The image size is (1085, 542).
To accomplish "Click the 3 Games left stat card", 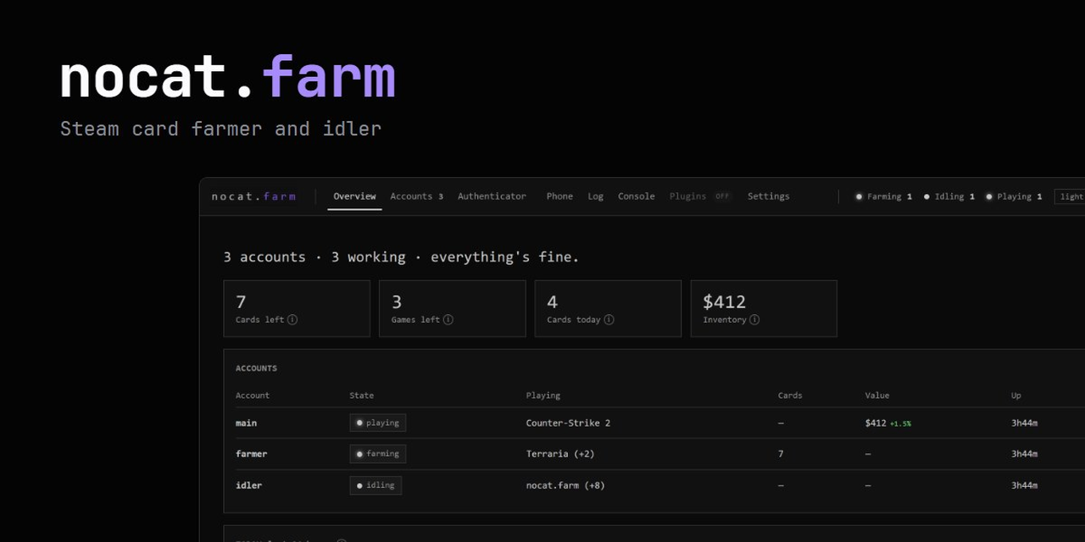I will click(453, 308).
